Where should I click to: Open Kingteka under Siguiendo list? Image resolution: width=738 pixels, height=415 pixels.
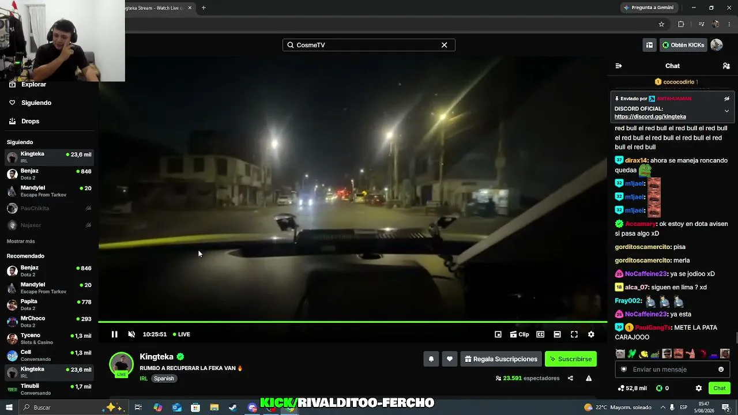point(50,157)
